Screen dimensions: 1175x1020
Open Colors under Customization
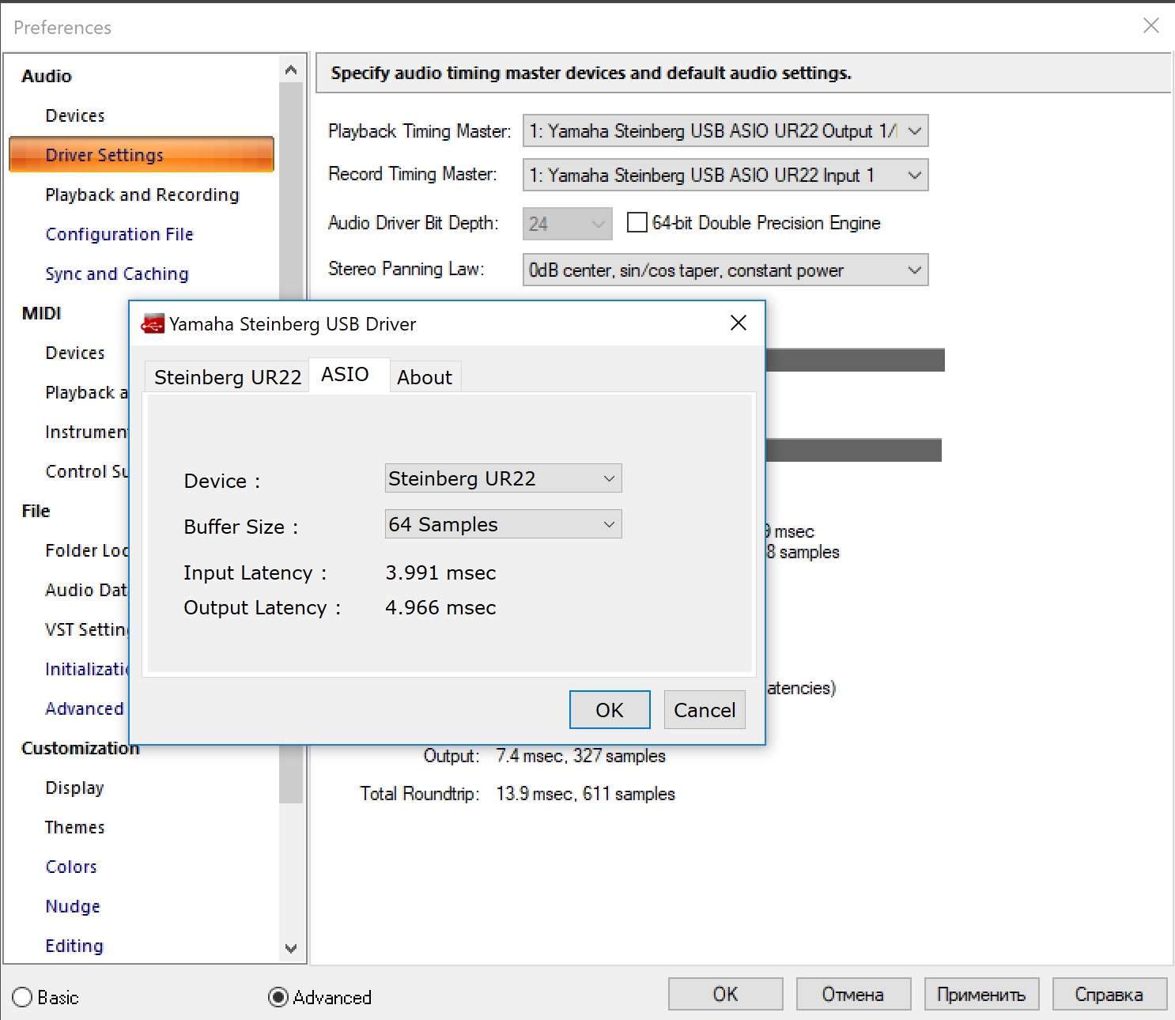(71, 867)
